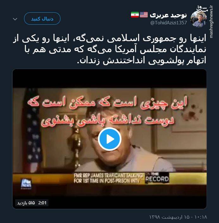Image resolution: width=219 pixels, height=223 pixels.
Task: Click the Follow (دنبال کنید) button
Action: pyautogui.click(x=42, y=19)
